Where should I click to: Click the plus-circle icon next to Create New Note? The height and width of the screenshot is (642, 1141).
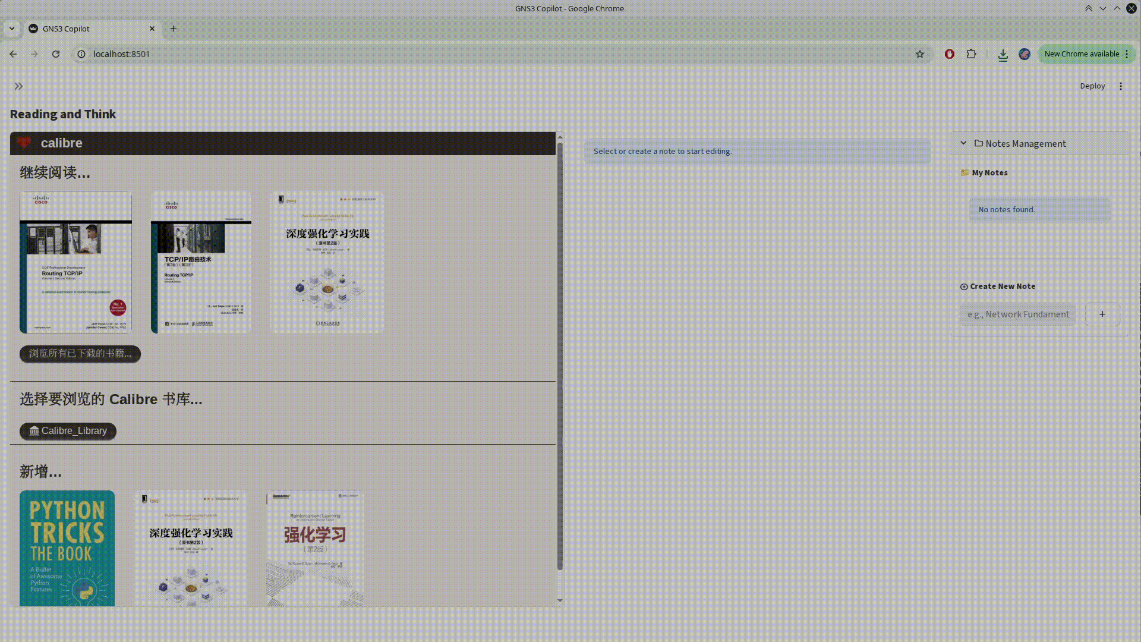coord(964,287)
